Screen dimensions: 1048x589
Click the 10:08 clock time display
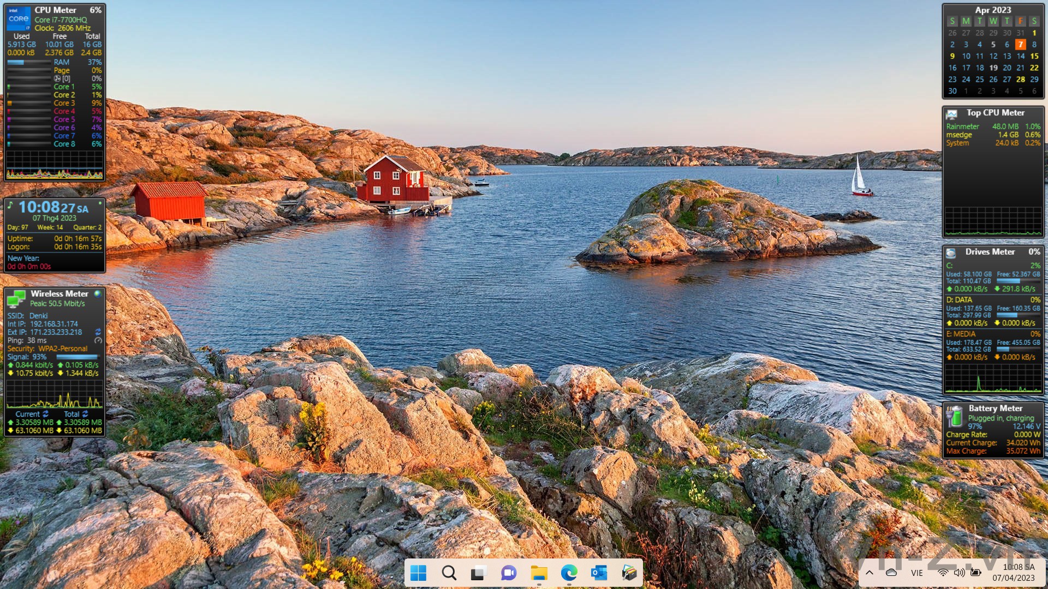pos(53,207)
